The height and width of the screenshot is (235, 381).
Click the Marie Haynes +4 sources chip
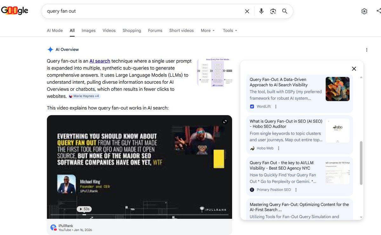[x=84, y=96]
